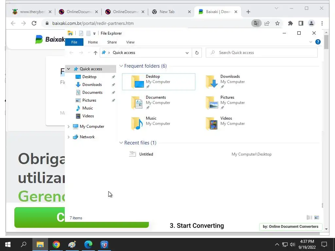Viewport: 335px width, 251px height.
Task: Open the address bar history dropdown
Action: pyautogui.click(x=187, y=53)
